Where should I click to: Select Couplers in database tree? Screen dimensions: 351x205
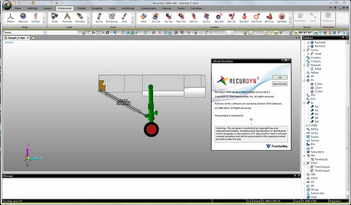point(315,57)
